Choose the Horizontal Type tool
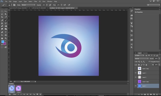The width and height of the screenshot is (161, 96). [6, 32]
